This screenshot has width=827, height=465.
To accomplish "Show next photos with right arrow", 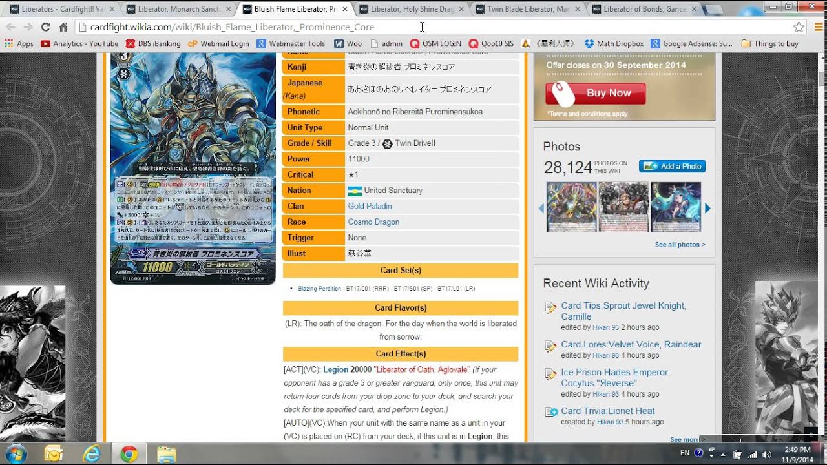I will point(707,208).
